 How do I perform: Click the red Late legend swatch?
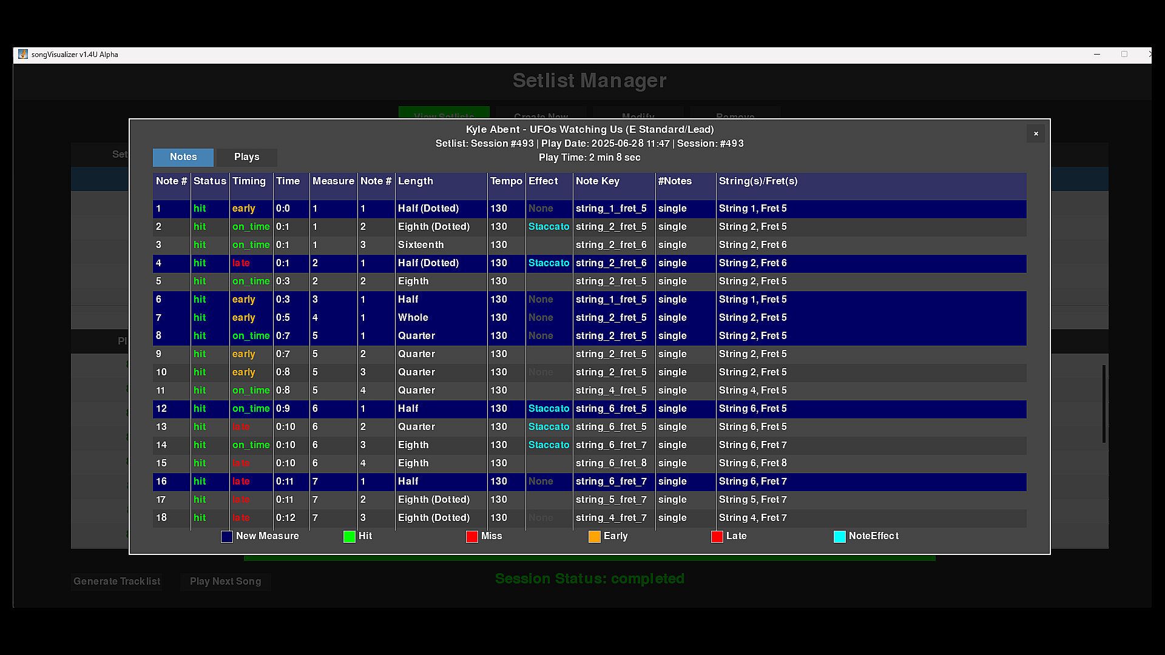click(x=717, y=537)
